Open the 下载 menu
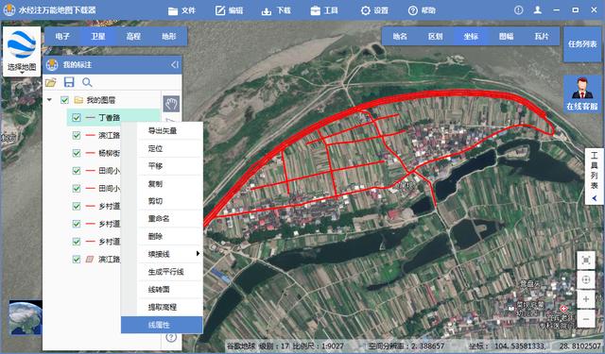605x354 pixels. [276, 10]
